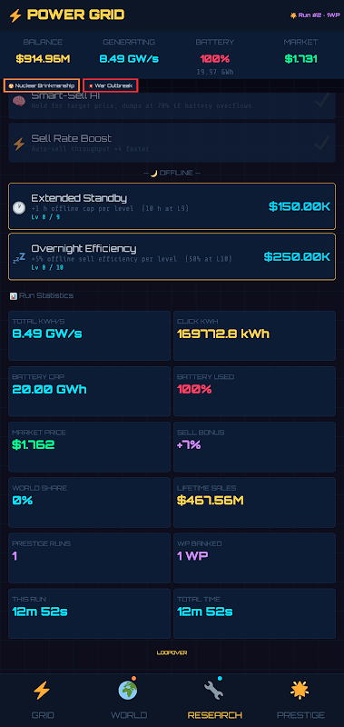The image size is (344, 727).
Task: Toggle the Smart-Sell AI checkmark
Action: (x=322, y=100)
